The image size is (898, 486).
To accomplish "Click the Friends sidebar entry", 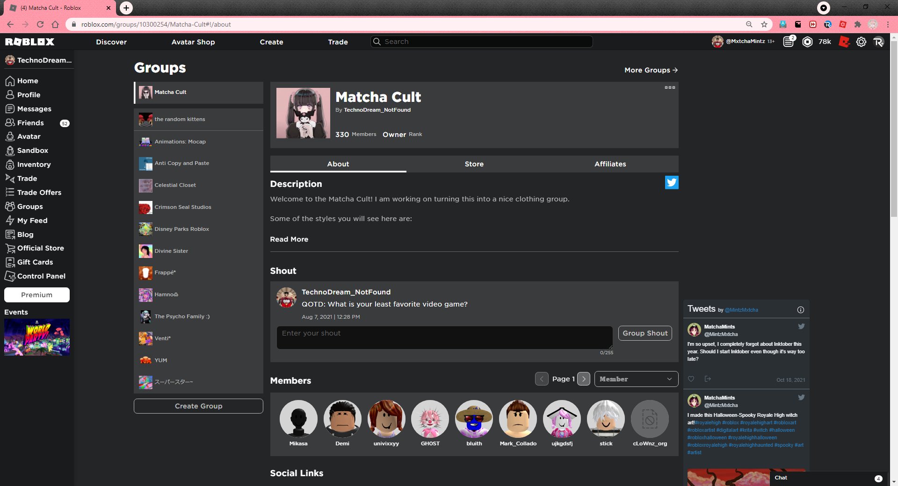I will (x=37, y=123).
